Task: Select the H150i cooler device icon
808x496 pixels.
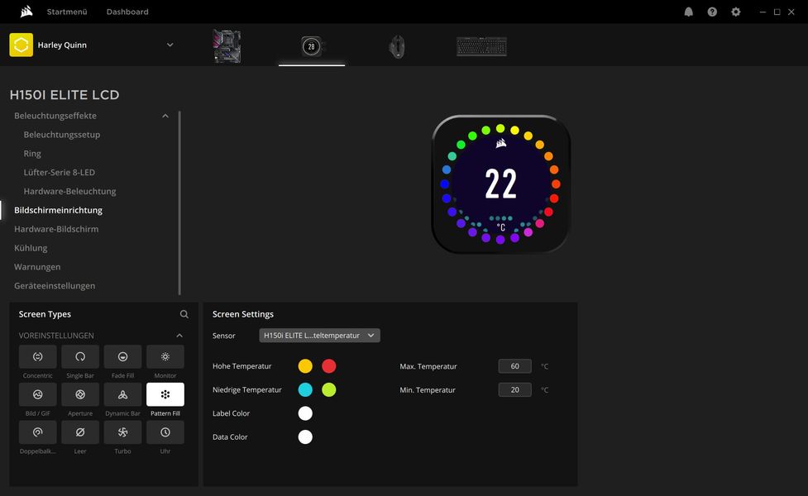Action: click(x=311, y=46)
